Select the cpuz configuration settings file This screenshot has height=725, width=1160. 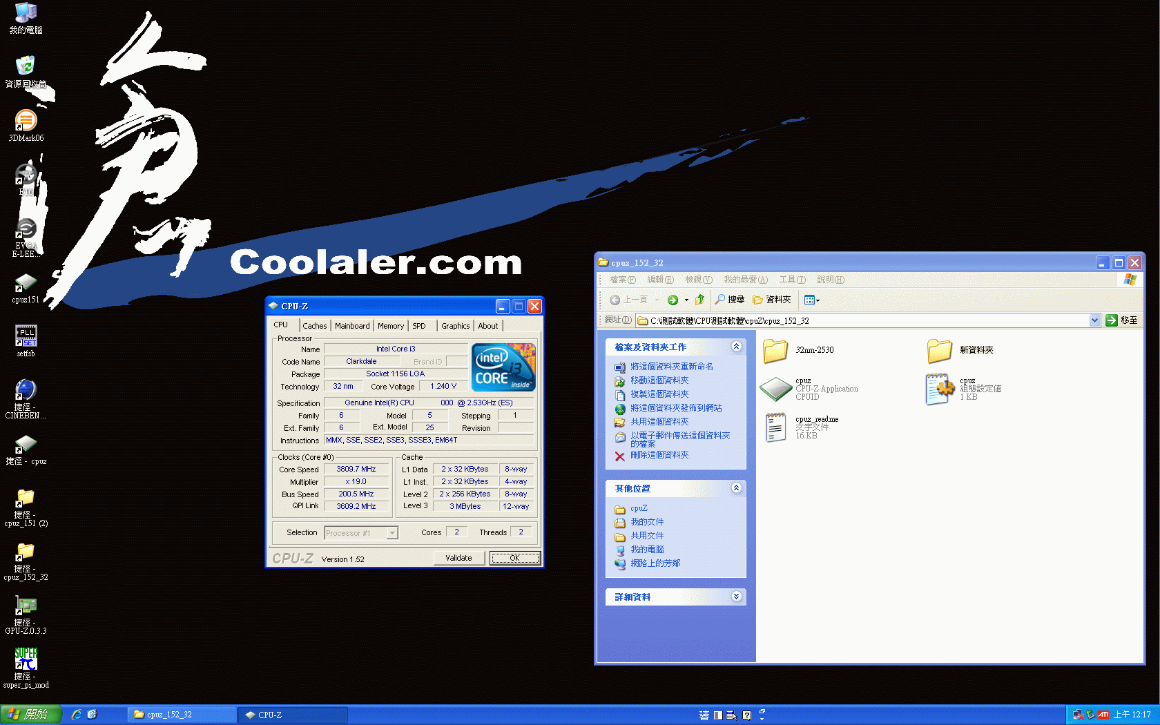(x=964, y=389)
